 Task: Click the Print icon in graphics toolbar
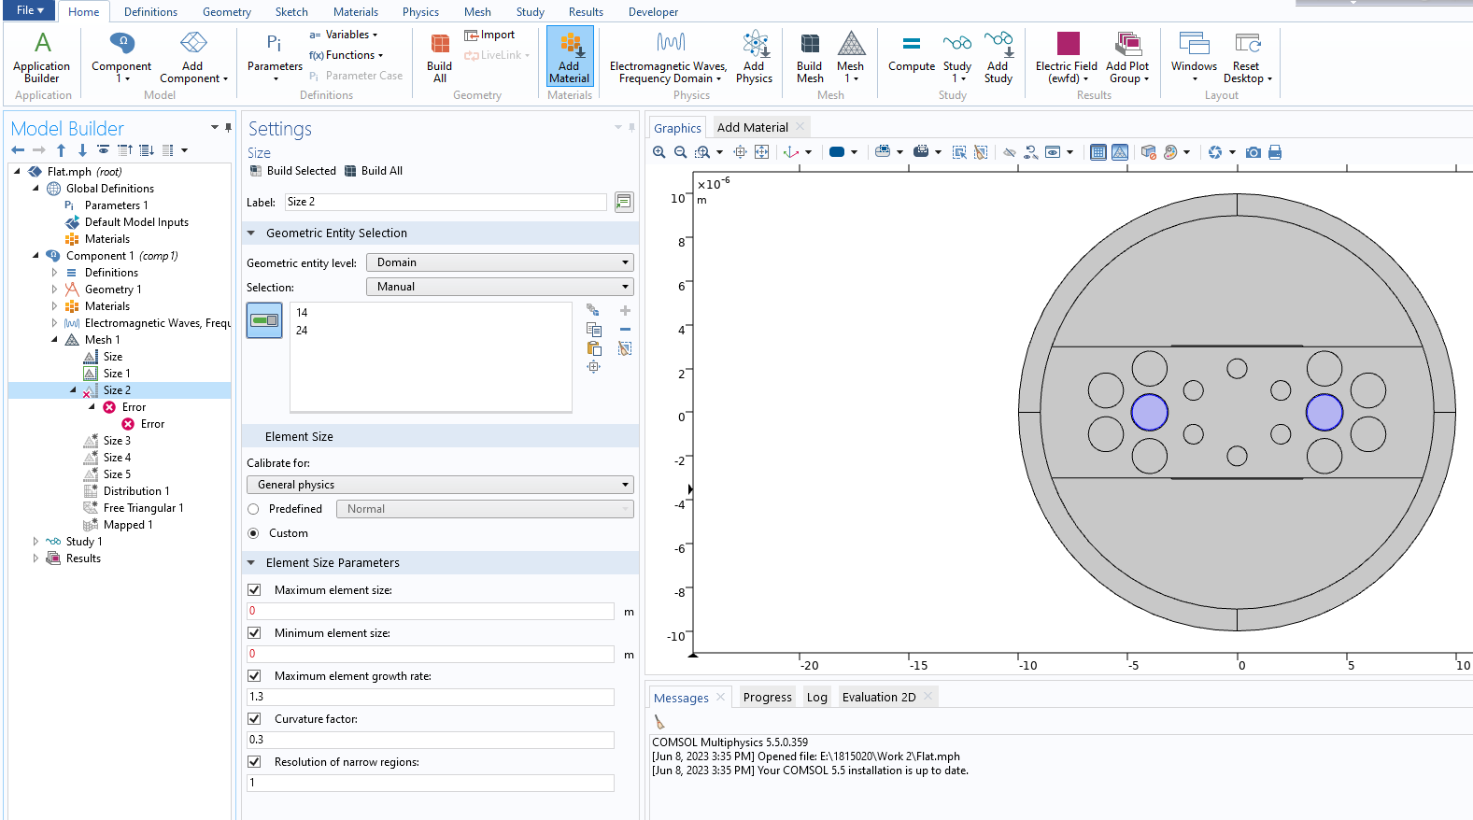[1275, 152]
